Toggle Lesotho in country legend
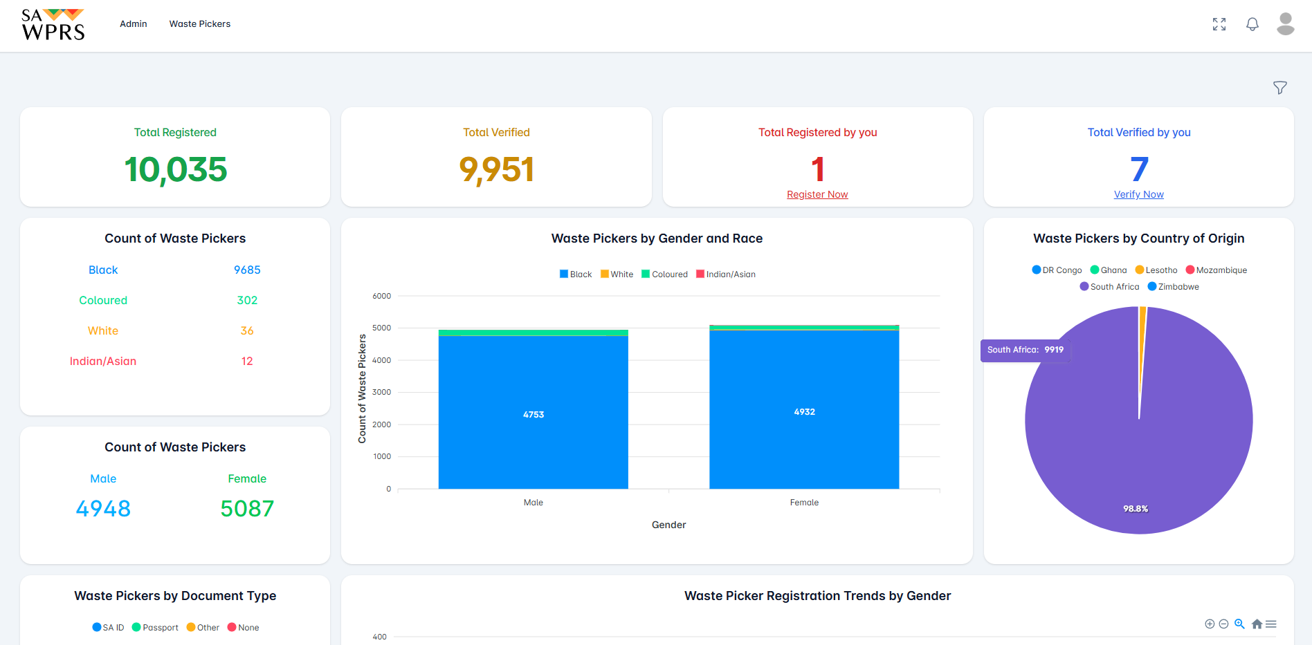 coord(1156,270)
